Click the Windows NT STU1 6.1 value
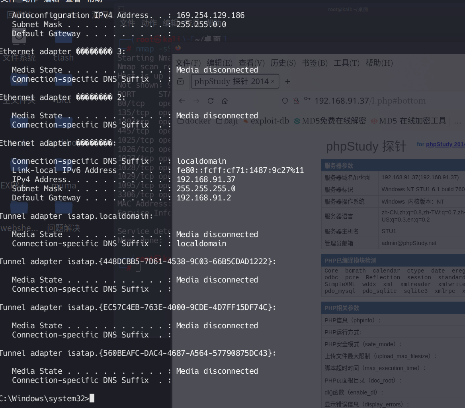 coord(423,189)
